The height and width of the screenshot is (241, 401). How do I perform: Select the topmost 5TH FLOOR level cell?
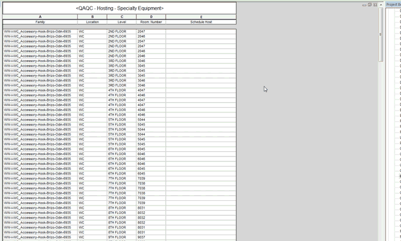coord(122,120)
